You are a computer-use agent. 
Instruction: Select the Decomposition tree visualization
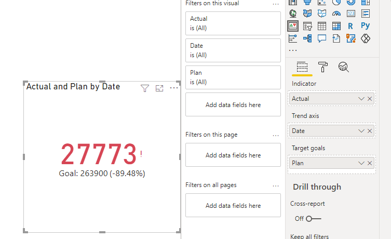click(x=307, y=38)
